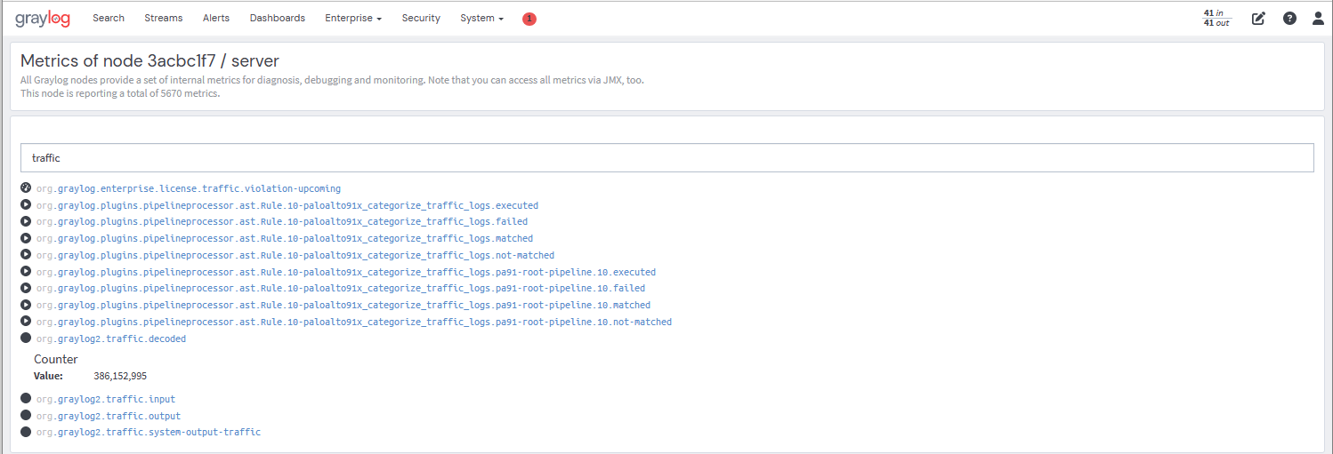The image size is (1333, 454).
Task: Expand metric org.graylog2.traffic.system-output-traffic
Action: [x=149, y=432]
